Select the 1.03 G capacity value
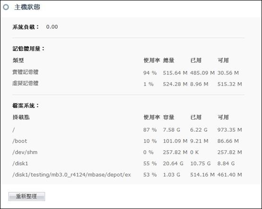This screenshot has height=209, width=262. (x=172, y=175)
